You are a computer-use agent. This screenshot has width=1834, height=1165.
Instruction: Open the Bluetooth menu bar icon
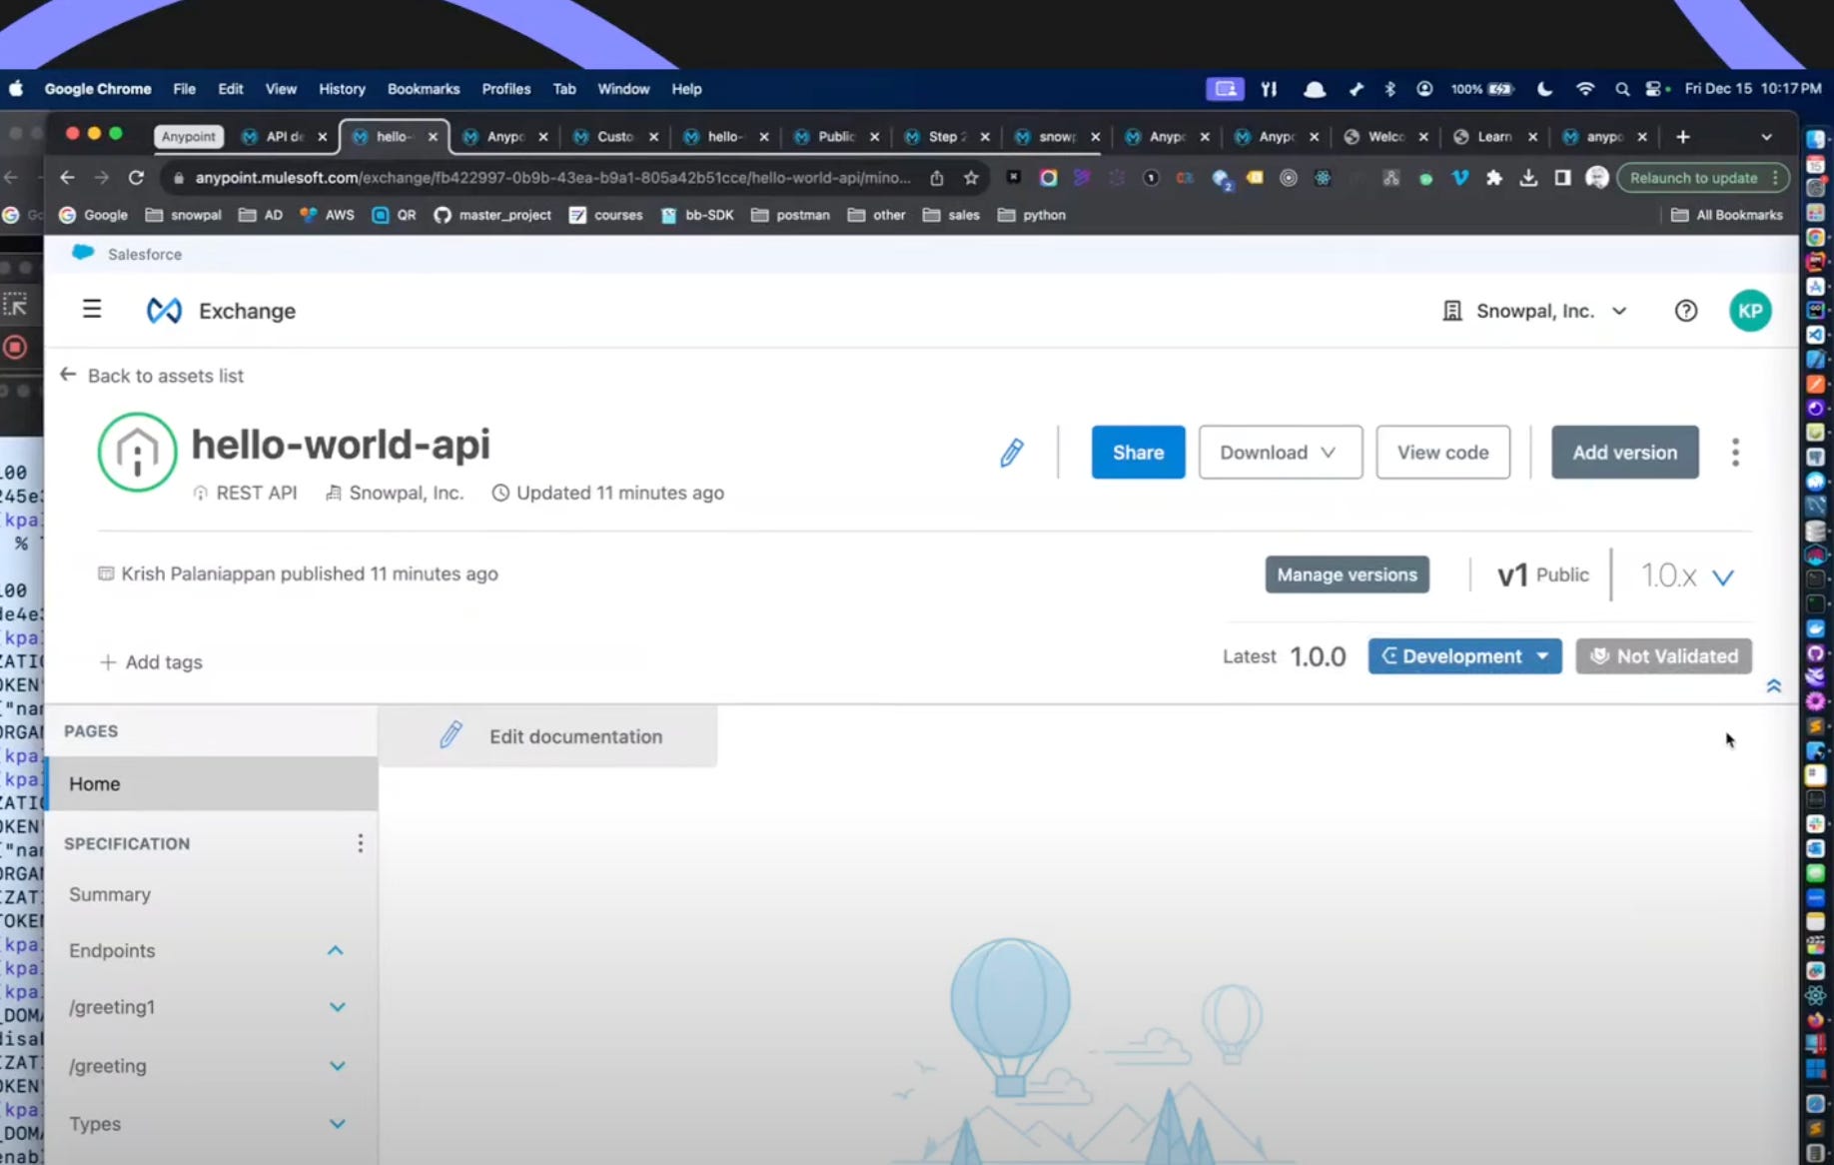tap(1389, 89)
